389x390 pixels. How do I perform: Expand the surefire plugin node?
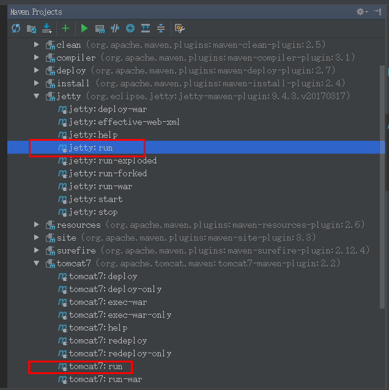37,250
